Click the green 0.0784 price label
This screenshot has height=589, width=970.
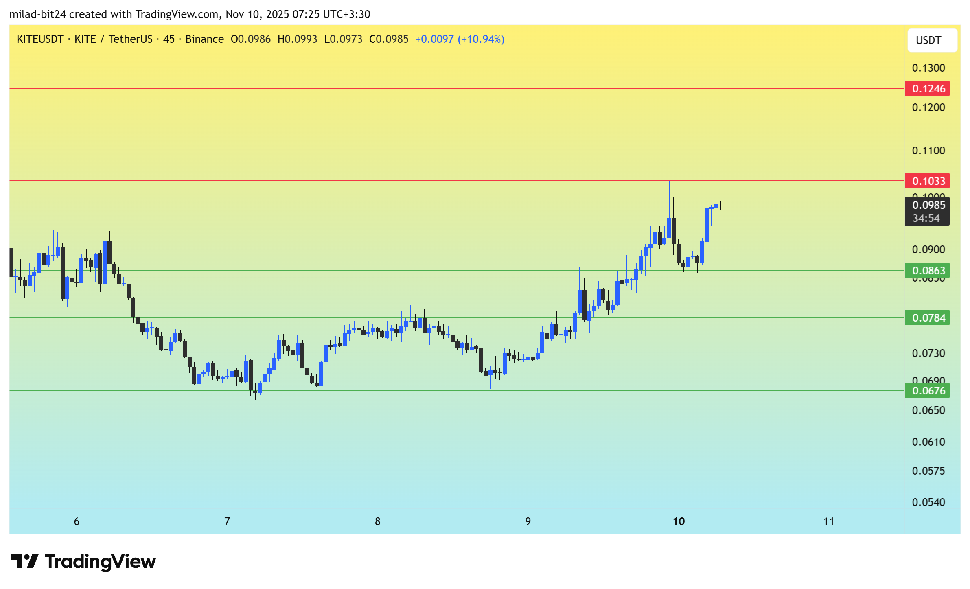click(x=927, y=317)
